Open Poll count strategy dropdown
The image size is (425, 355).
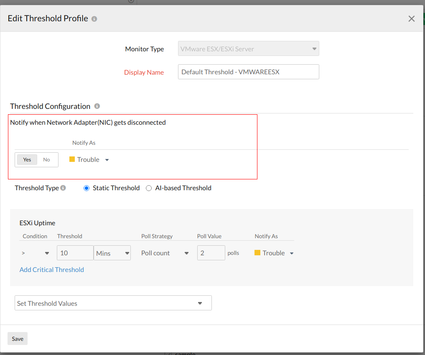tap(165, 253)
